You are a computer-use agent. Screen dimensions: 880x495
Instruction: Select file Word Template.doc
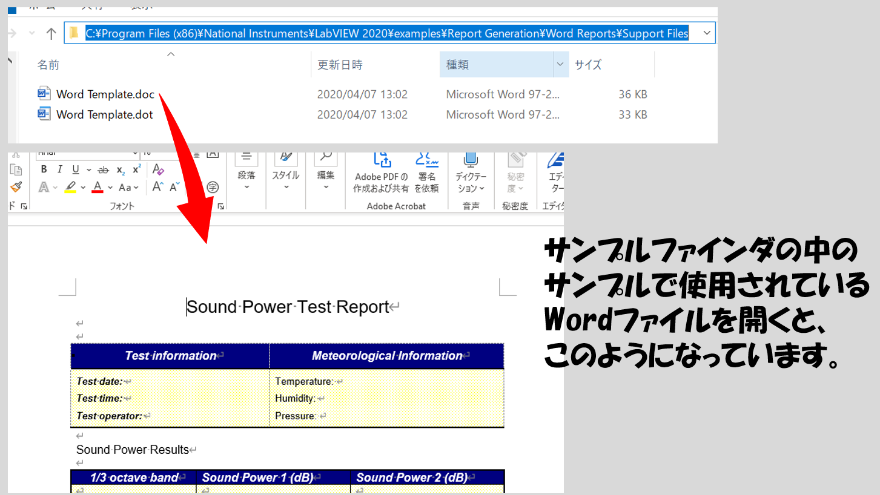click(105, 94)
